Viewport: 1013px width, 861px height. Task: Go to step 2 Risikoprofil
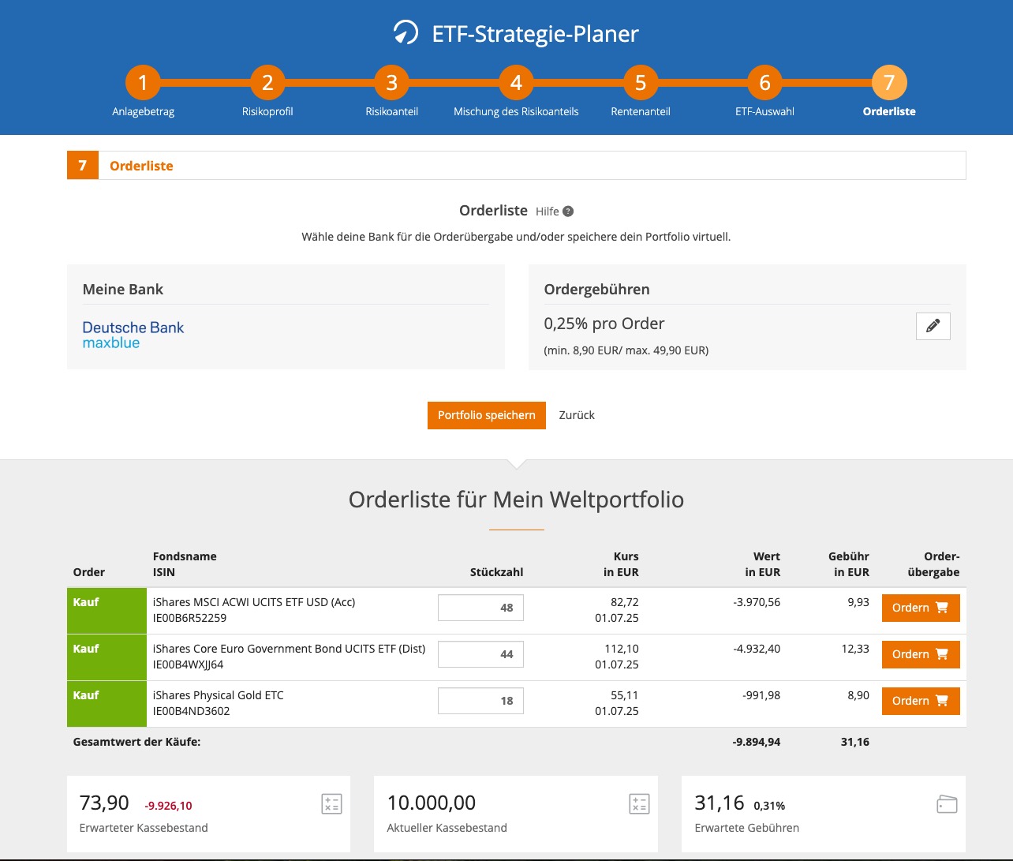click(x=267, y=83)
